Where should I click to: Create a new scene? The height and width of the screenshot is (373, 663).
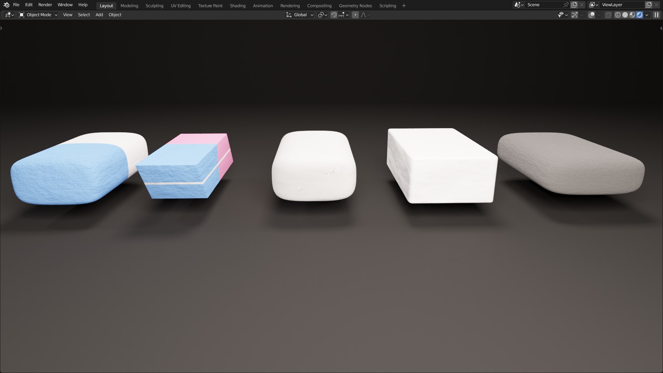point(574,5)
